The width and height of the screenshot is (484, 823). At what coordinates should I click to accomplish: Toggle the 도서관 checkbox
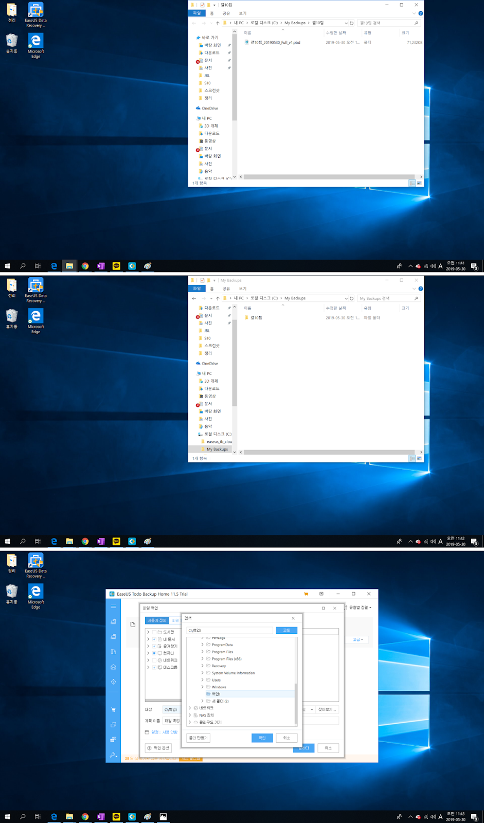(154, 632)
